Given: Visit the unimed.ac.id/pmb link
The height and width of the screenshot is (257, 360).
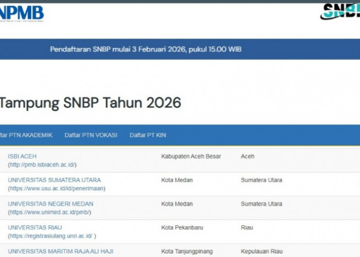Looking at the screenshot, I should click(49, 212).
